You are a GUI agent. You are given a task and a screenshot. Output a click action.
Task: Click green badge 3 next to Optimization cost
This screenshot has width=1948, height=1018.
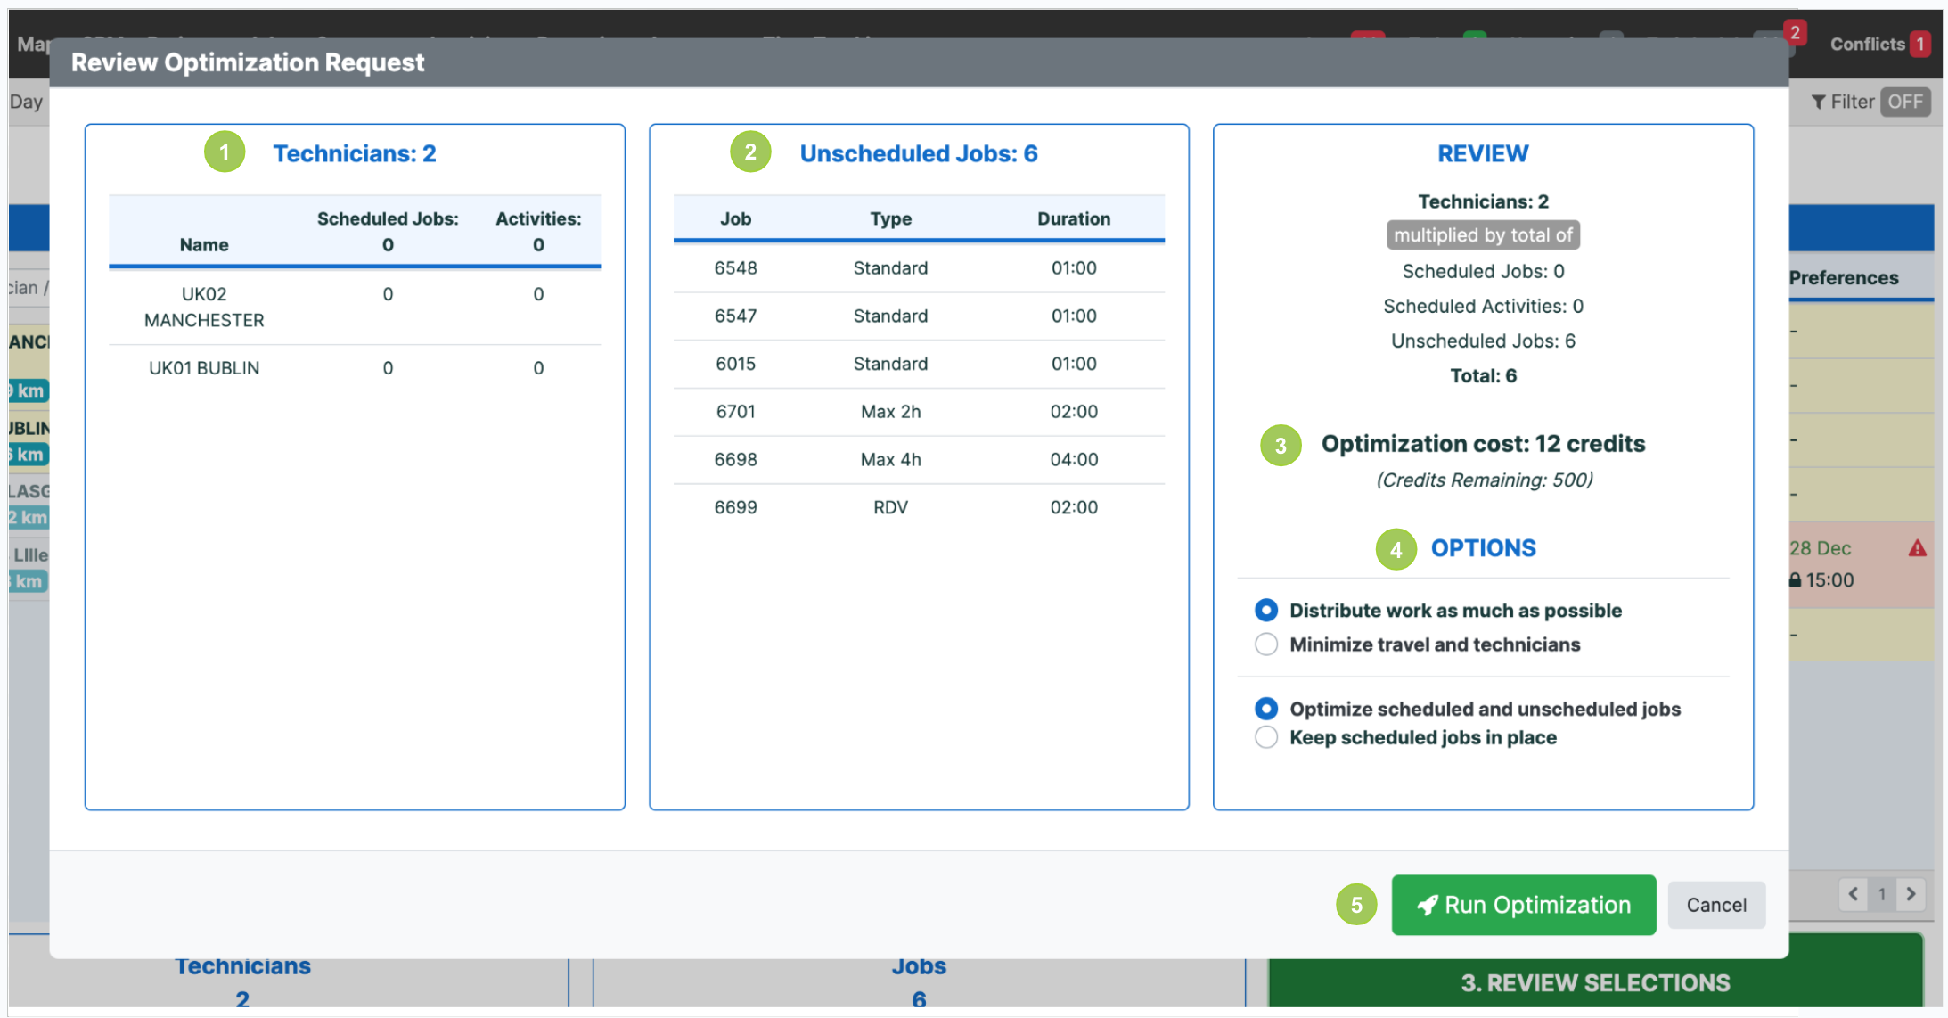click(1281, 446)
